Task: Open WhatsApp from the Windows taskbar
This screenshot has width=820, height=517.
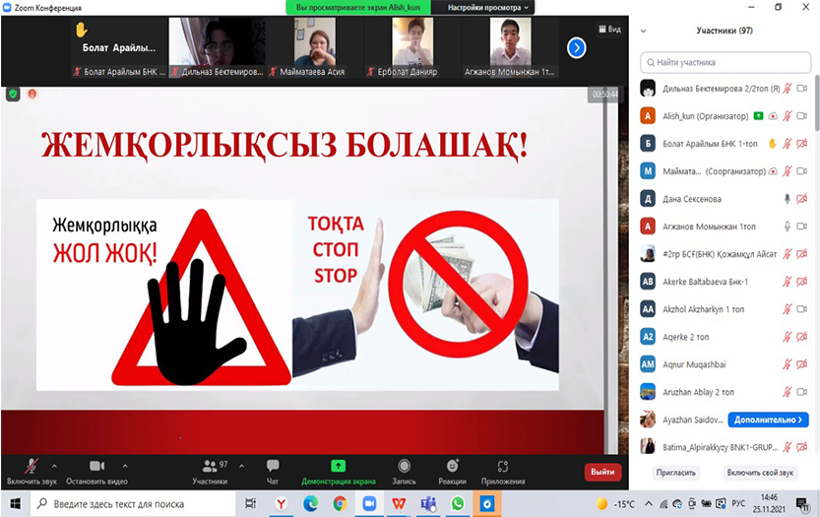Action: click(458, 503)
